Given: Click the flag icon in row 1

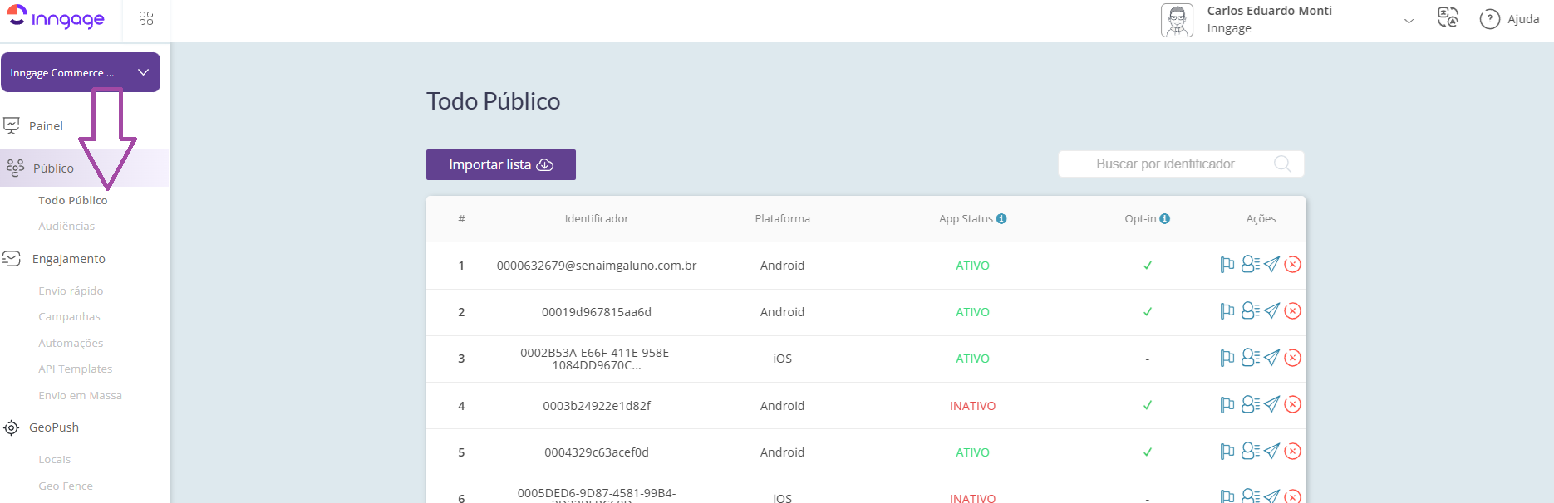Looking at the screenshot, I should [x=1227, y=265].
